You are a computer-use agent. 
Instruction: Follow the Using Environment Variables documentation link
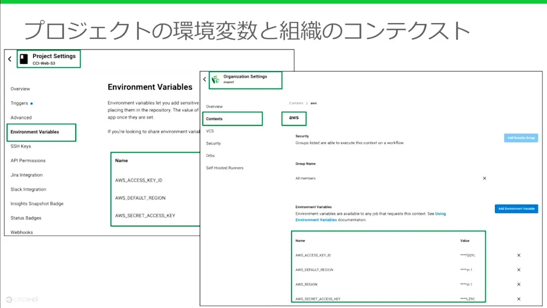[370, 217]
